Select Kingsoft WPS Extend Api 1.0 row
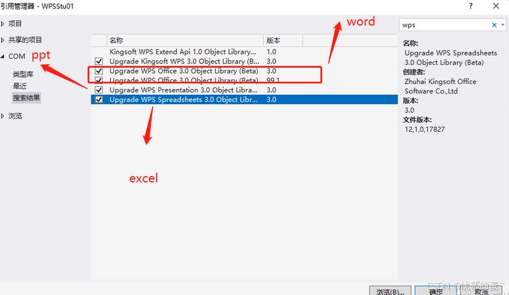The width and height of the screenshot is (509, 295). coord(244,52)
